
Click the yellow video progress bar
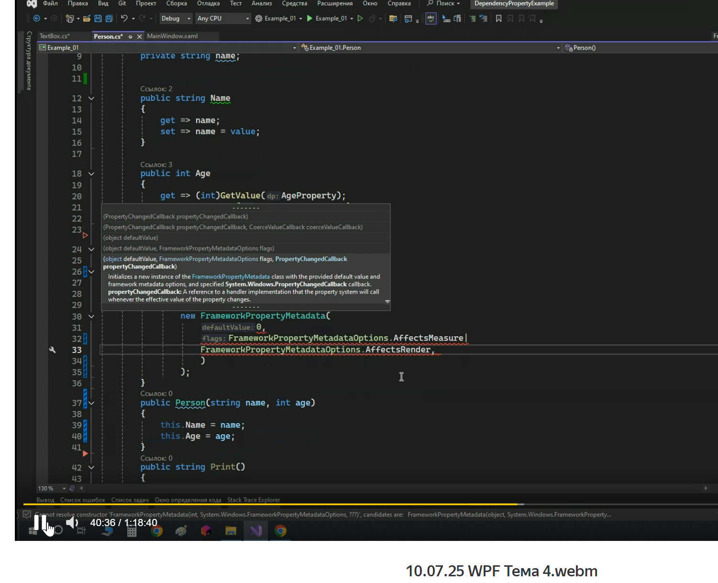coord(270,504)
